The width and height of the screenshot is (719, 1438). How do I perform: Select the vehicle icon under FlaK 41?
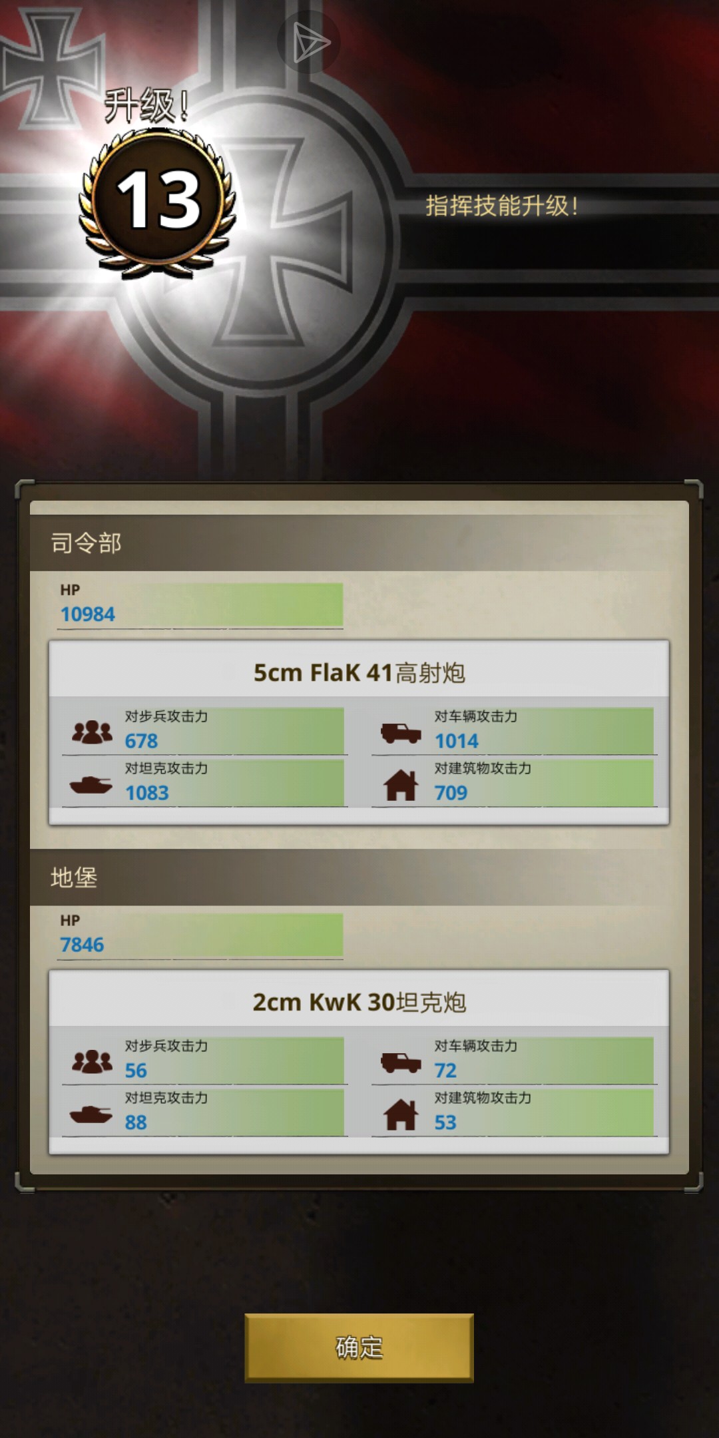[401, 733]
